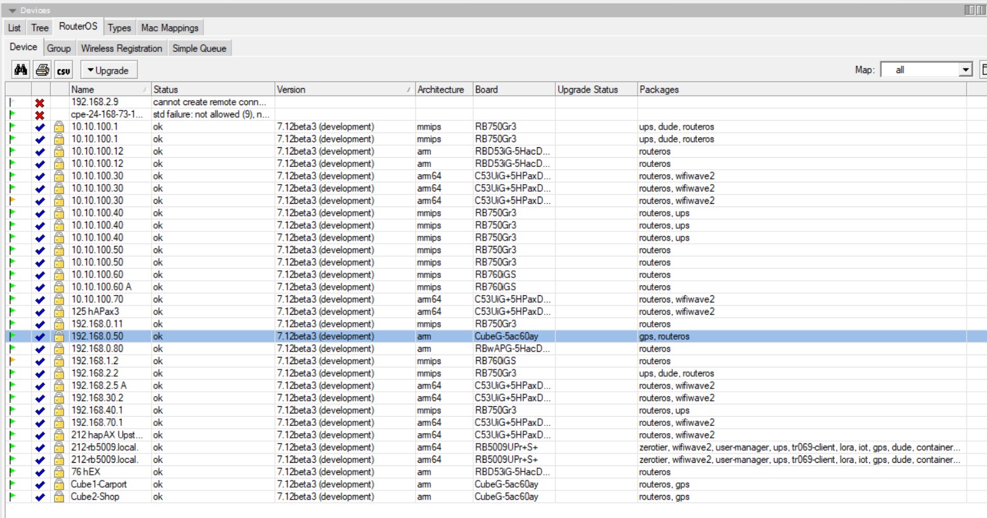Open the Simple Queue sub-tab
The image size is (987, 518).
[199, 48]
